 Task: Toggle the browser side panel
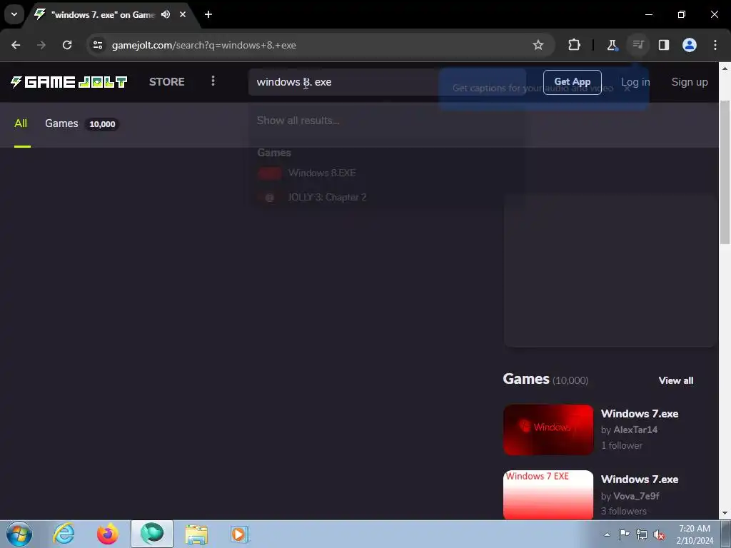tap(664, 45)
